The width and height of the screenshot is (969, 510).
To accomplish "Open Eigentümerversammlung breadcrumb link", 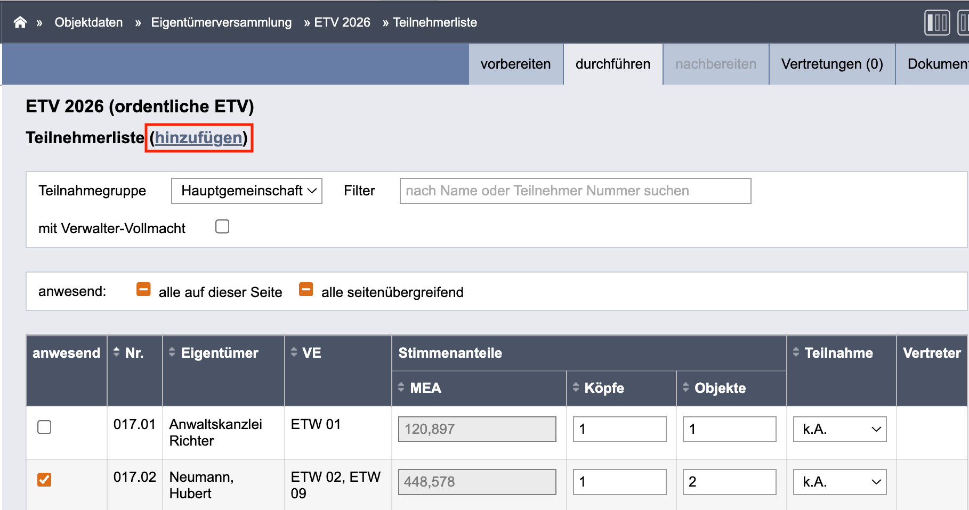I will click(x=221, y=22).
